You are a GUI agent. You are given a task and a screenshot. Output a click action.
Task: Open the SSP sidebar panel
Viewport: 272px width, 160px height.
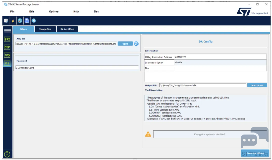coord(7,47)
